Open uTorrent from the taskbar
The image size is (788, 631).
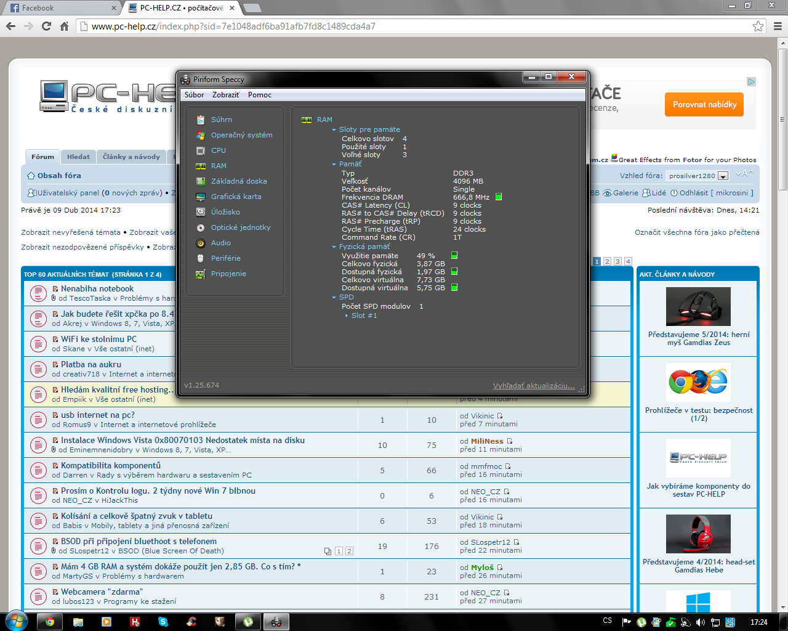click(248, 622)
